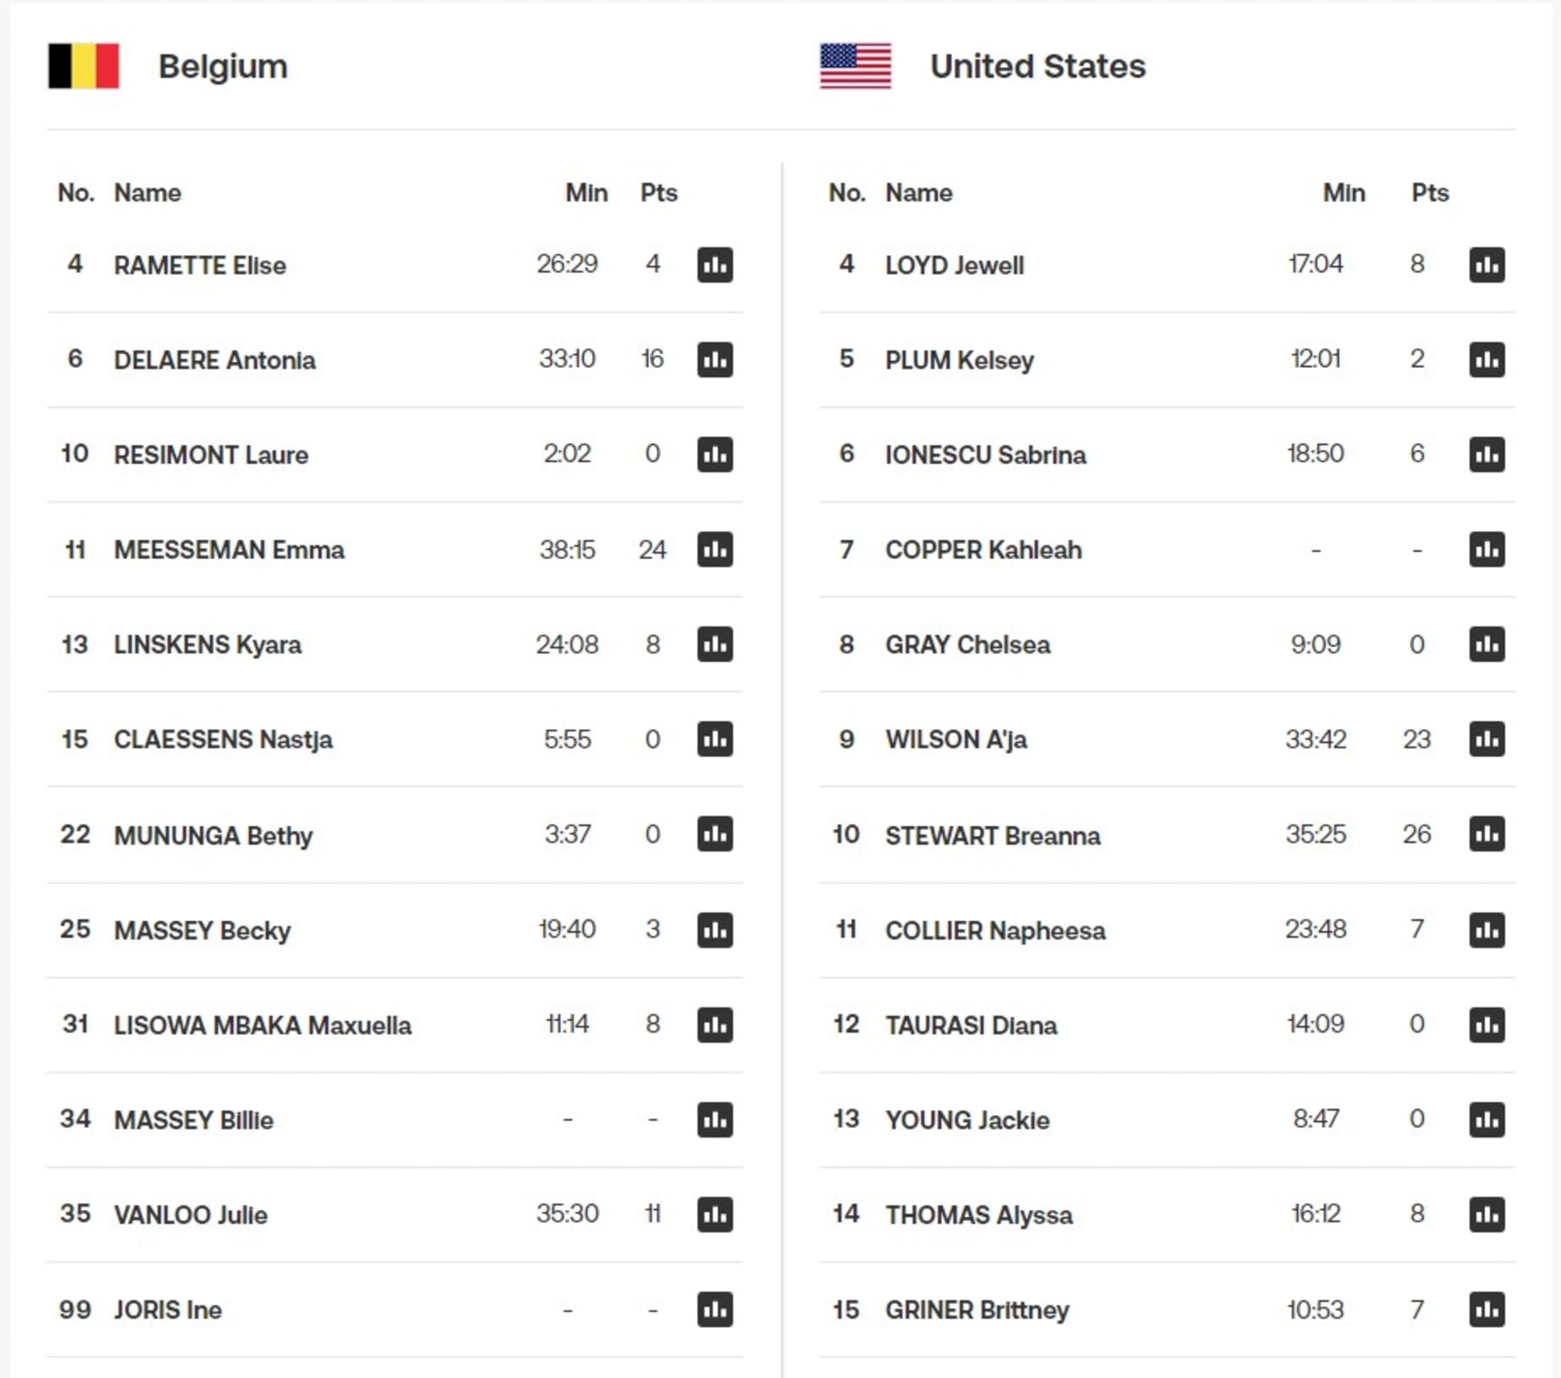Image resolution: width=1561 pixels, height=1378 pixels.
Task: Open stats icon for TAURASI Diana
Action: [1486, 1024]
